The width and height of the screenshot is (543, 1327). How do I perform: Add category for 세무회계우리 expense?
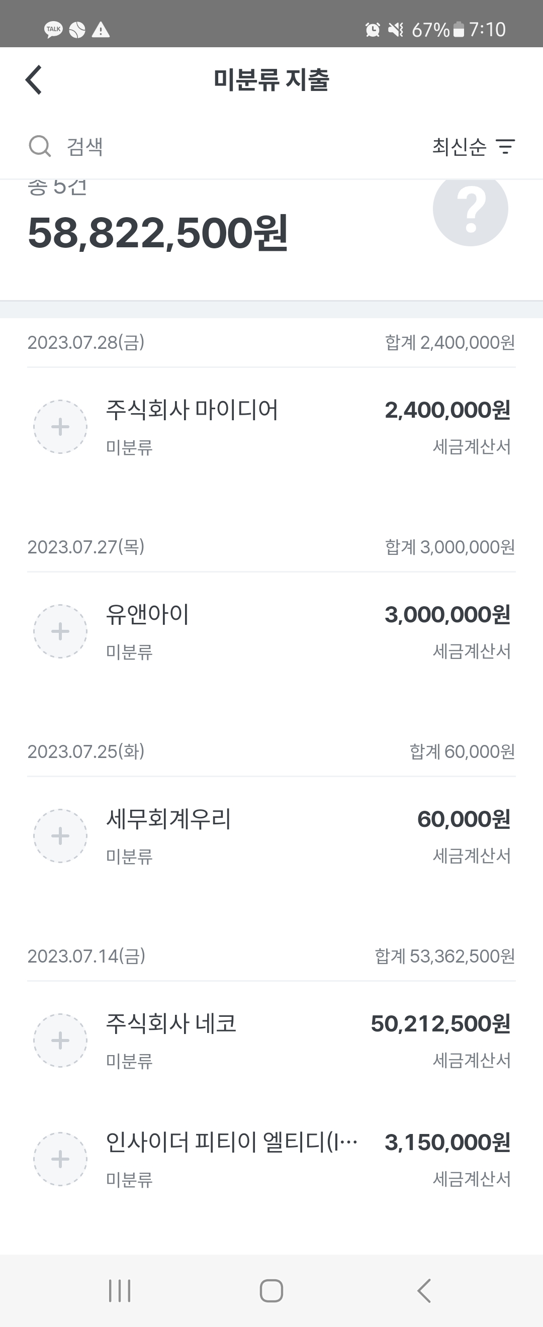60,835
